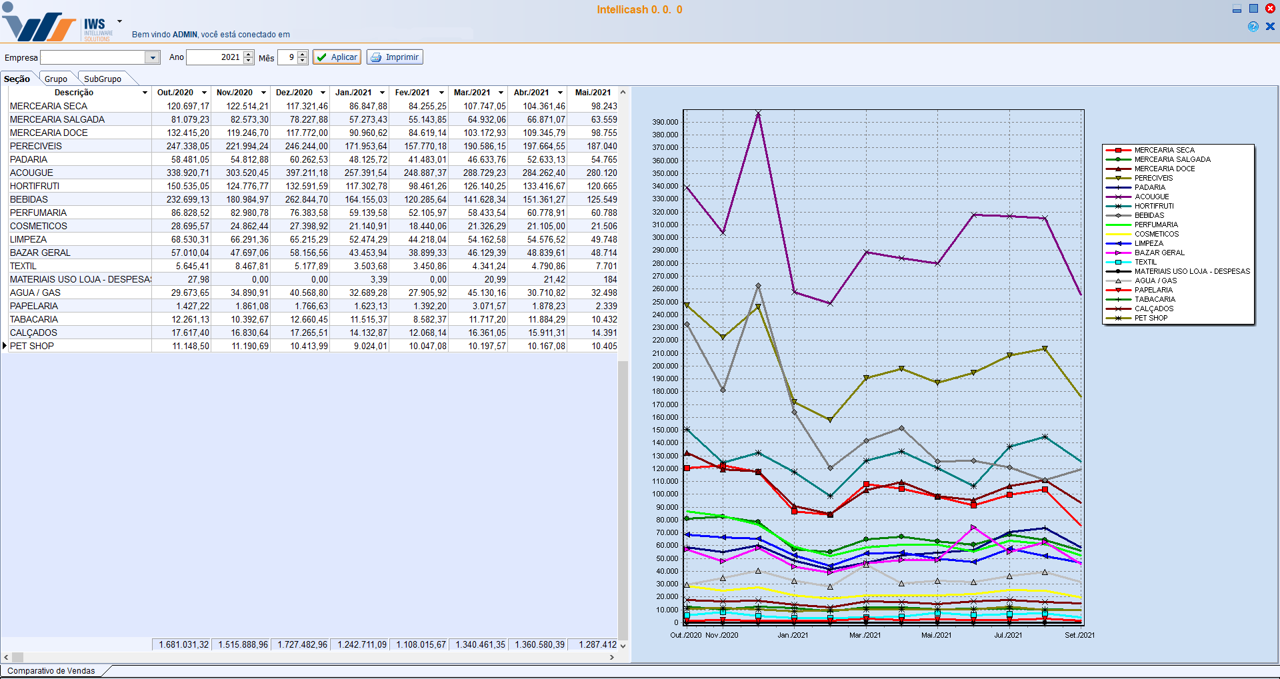
Task: Increase the Ano value with up arrow
Action: 249,54
